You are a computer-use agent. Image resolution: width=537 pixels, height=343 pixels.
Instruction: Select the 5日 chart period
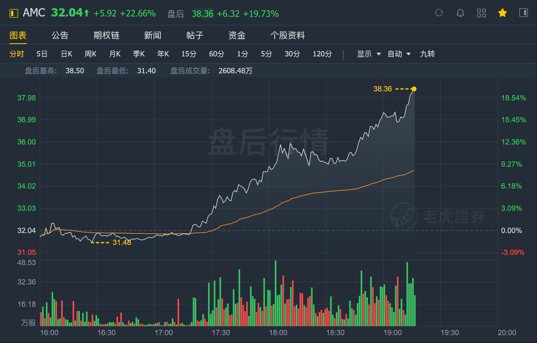tap(42, 54)
